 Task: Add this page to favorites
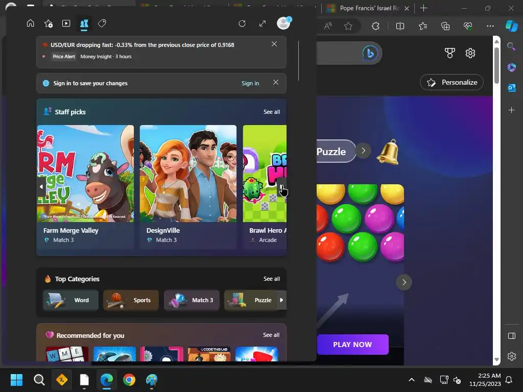[348, 26]
